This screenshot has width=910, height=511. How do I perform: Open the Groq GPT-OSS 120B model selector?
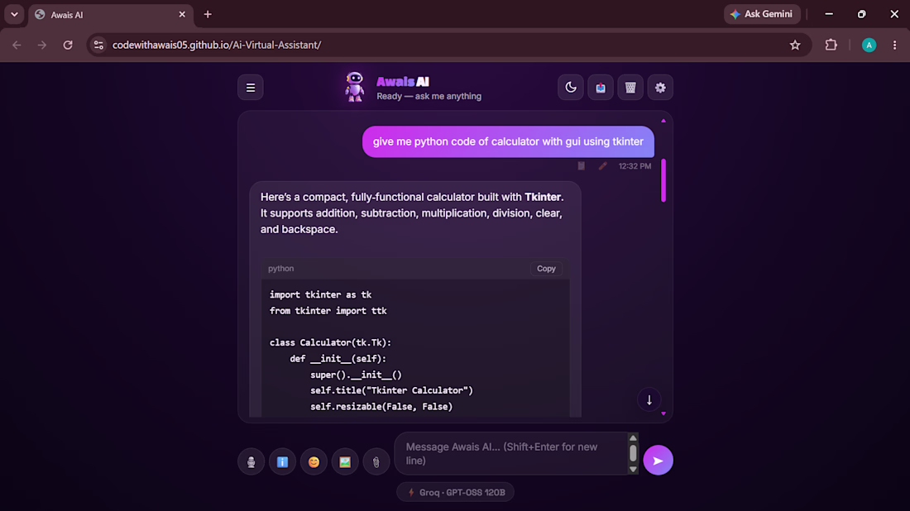click(456, 493)
